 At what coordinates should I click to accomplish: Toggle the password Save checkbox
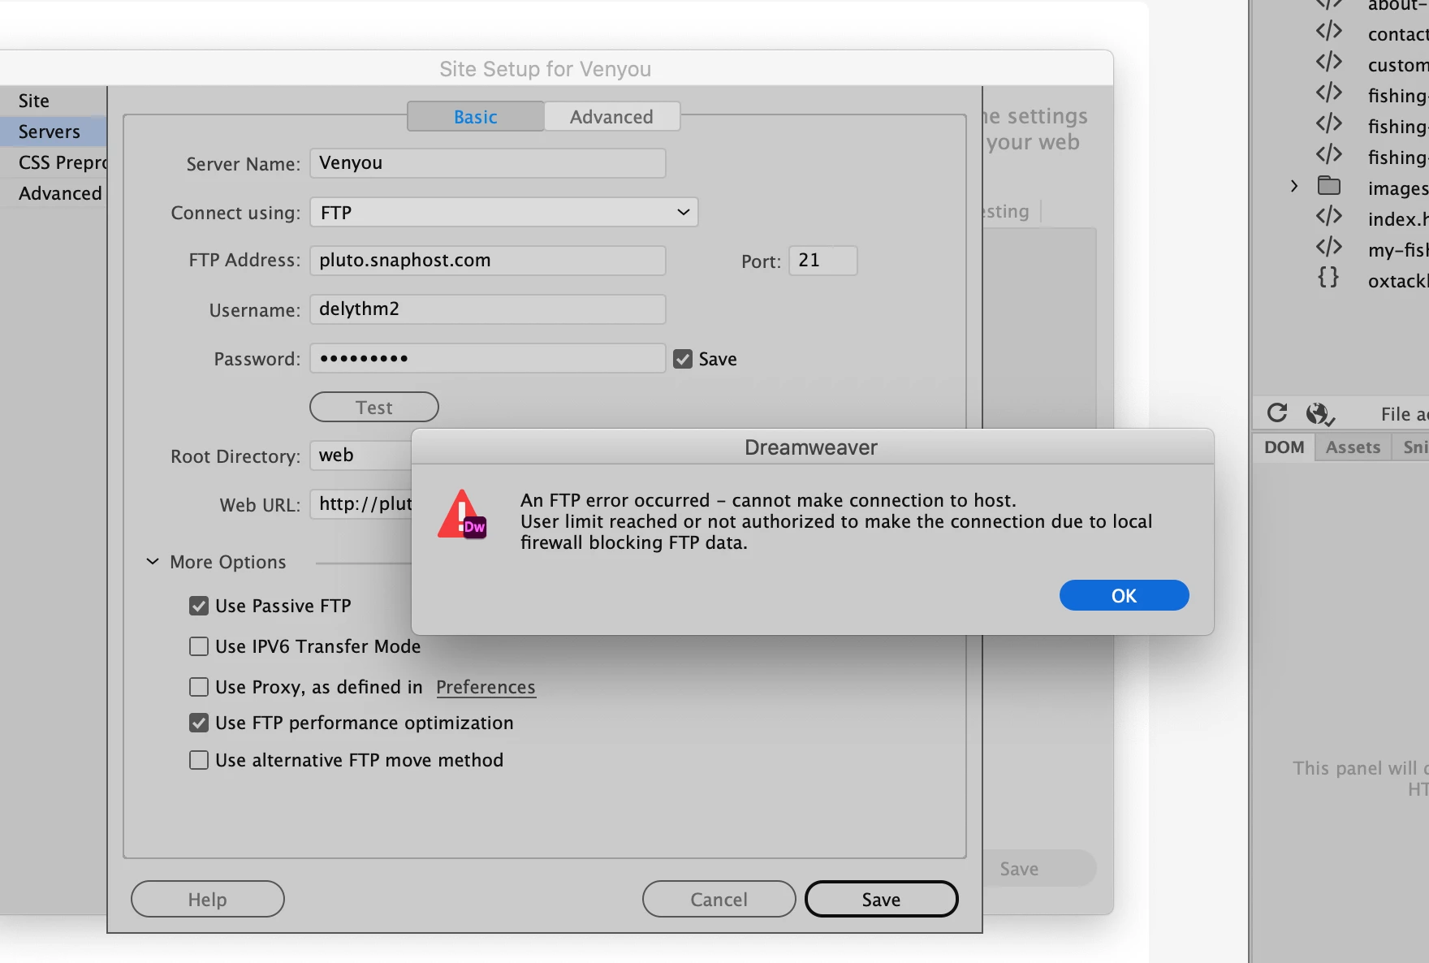pyautogui.click(x=683, y=359)
